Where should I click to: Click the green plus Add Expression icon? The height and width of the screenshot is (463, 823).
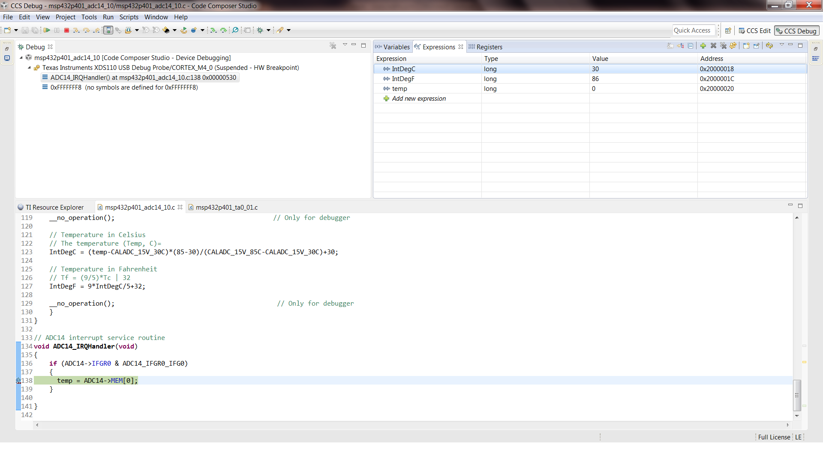703,46
